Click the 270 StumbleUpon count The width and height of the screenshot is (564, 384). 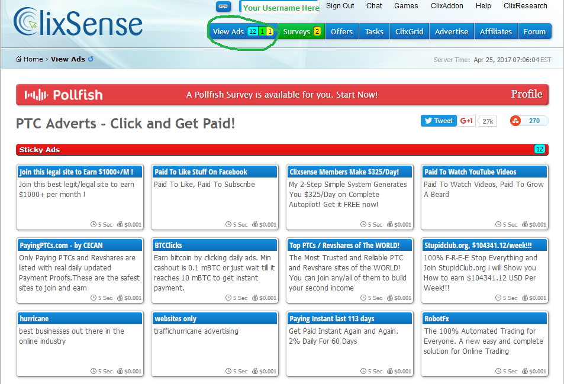click(534, 121)
